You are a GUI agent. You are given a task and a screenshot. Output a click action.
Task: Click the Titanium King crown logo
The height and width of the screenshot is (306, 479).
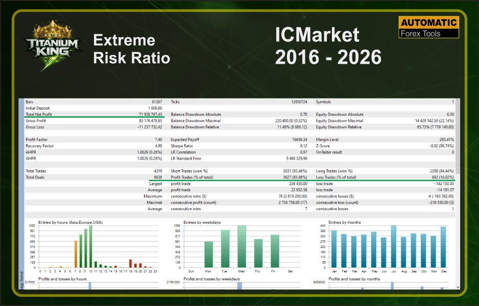pyautogui.click(x=53, y=45)
